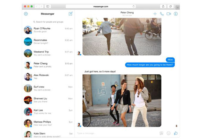Click 'Just got here, so 5 more days!' message

100,72
